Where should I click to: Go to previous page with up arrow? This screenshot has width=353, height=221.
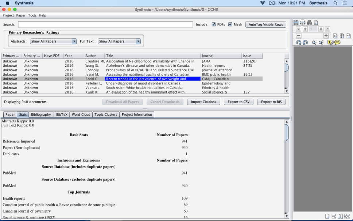[x=305, y=29]
